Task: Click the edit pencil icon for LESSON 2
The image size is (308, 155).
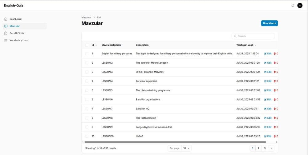Action: (x=265, y=63)
